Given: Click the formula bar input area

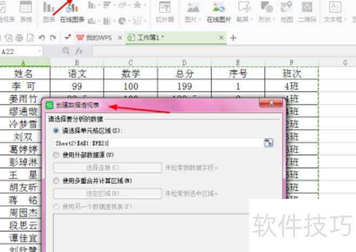Looking at the screenshot, I should point(224,51).
